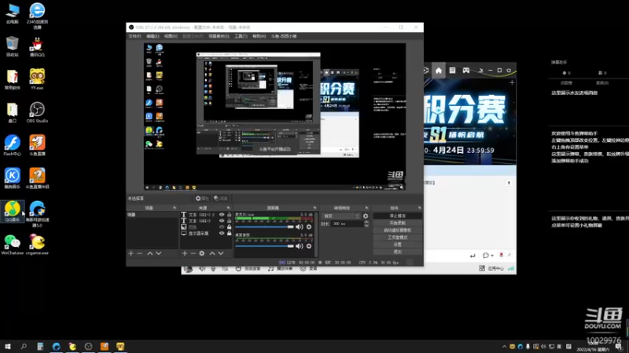
Task: Click the list panel icon beside the Douyu home icon
Action: (x=452, y=71)
